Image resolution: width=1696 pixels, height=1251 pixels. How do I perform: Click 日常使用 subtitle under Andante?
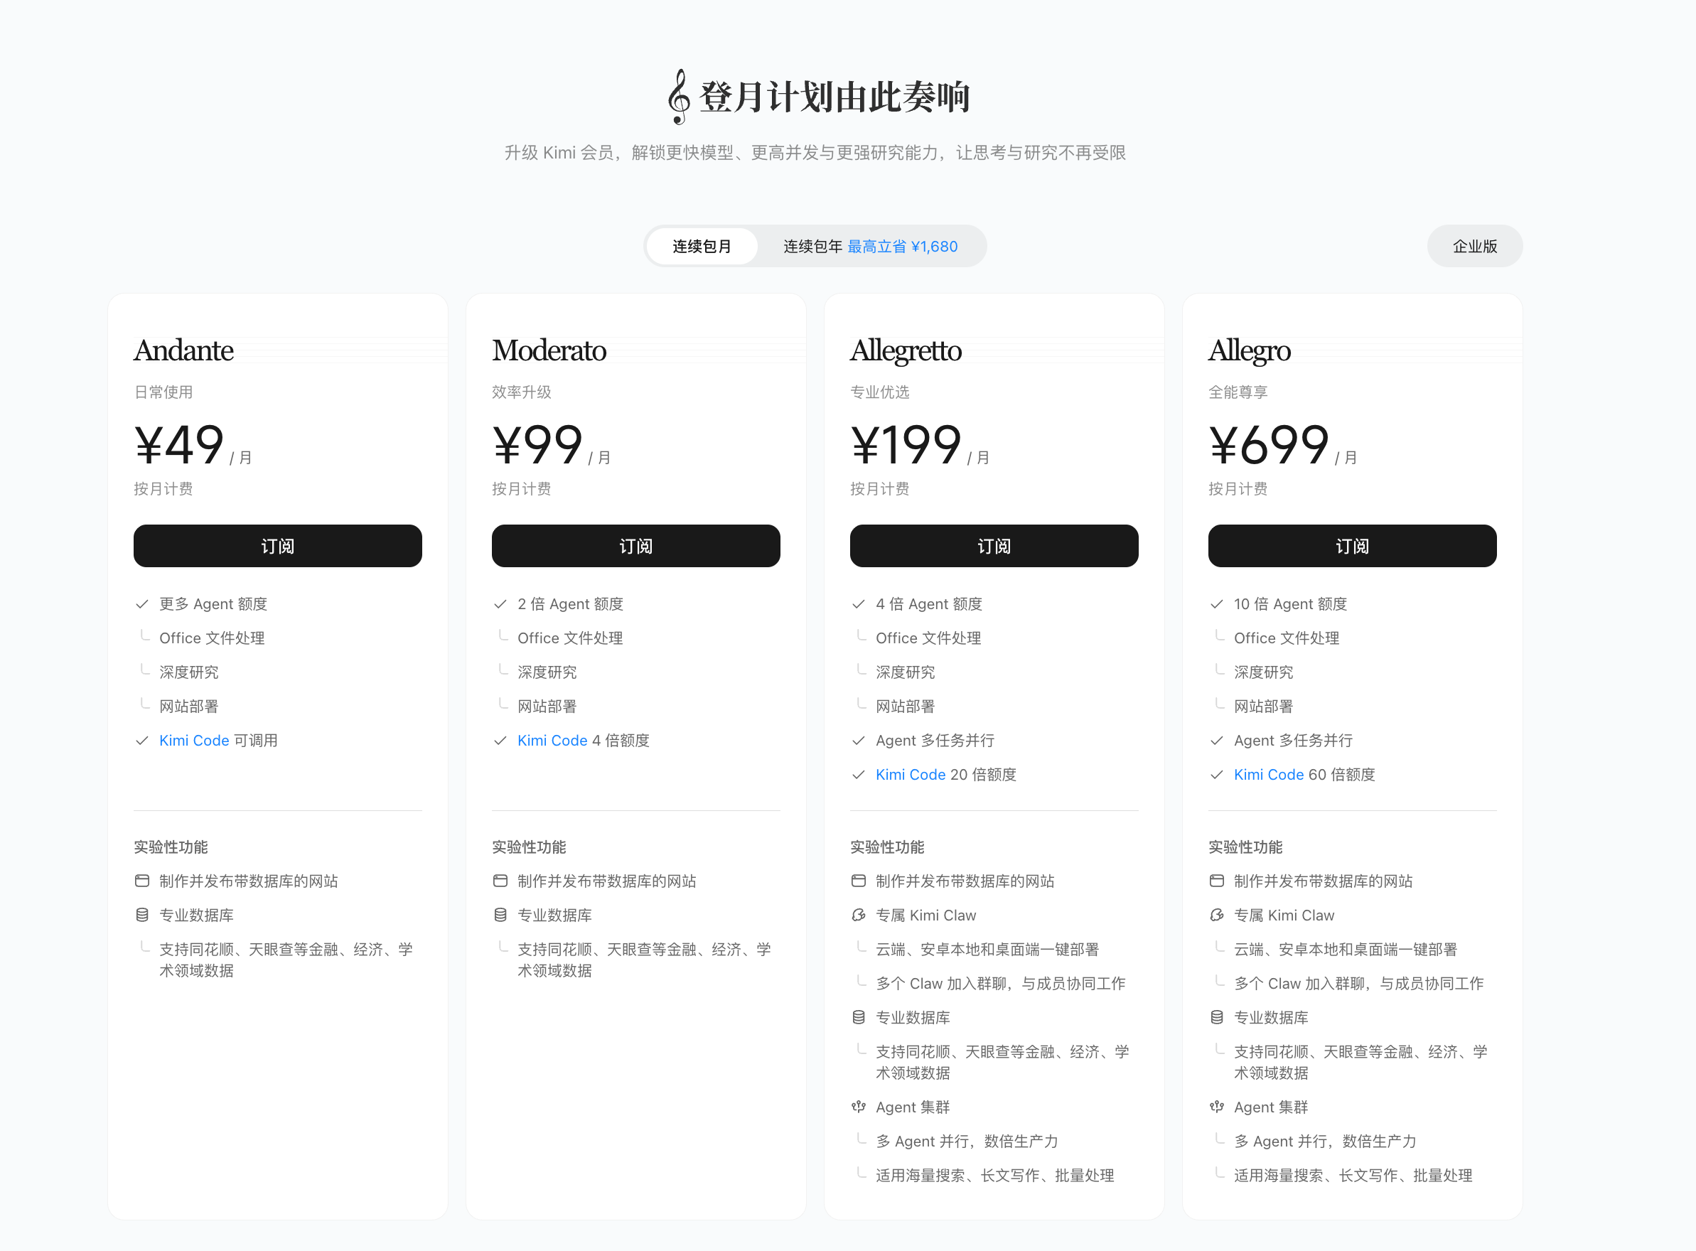click(163, 392)
